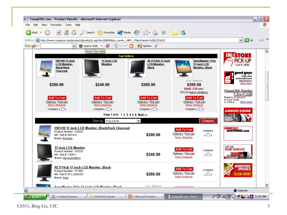This screenshot has width=287, height=215.
Task: Open the View menu
Action: pyautogui.click(x=44, y=25)
